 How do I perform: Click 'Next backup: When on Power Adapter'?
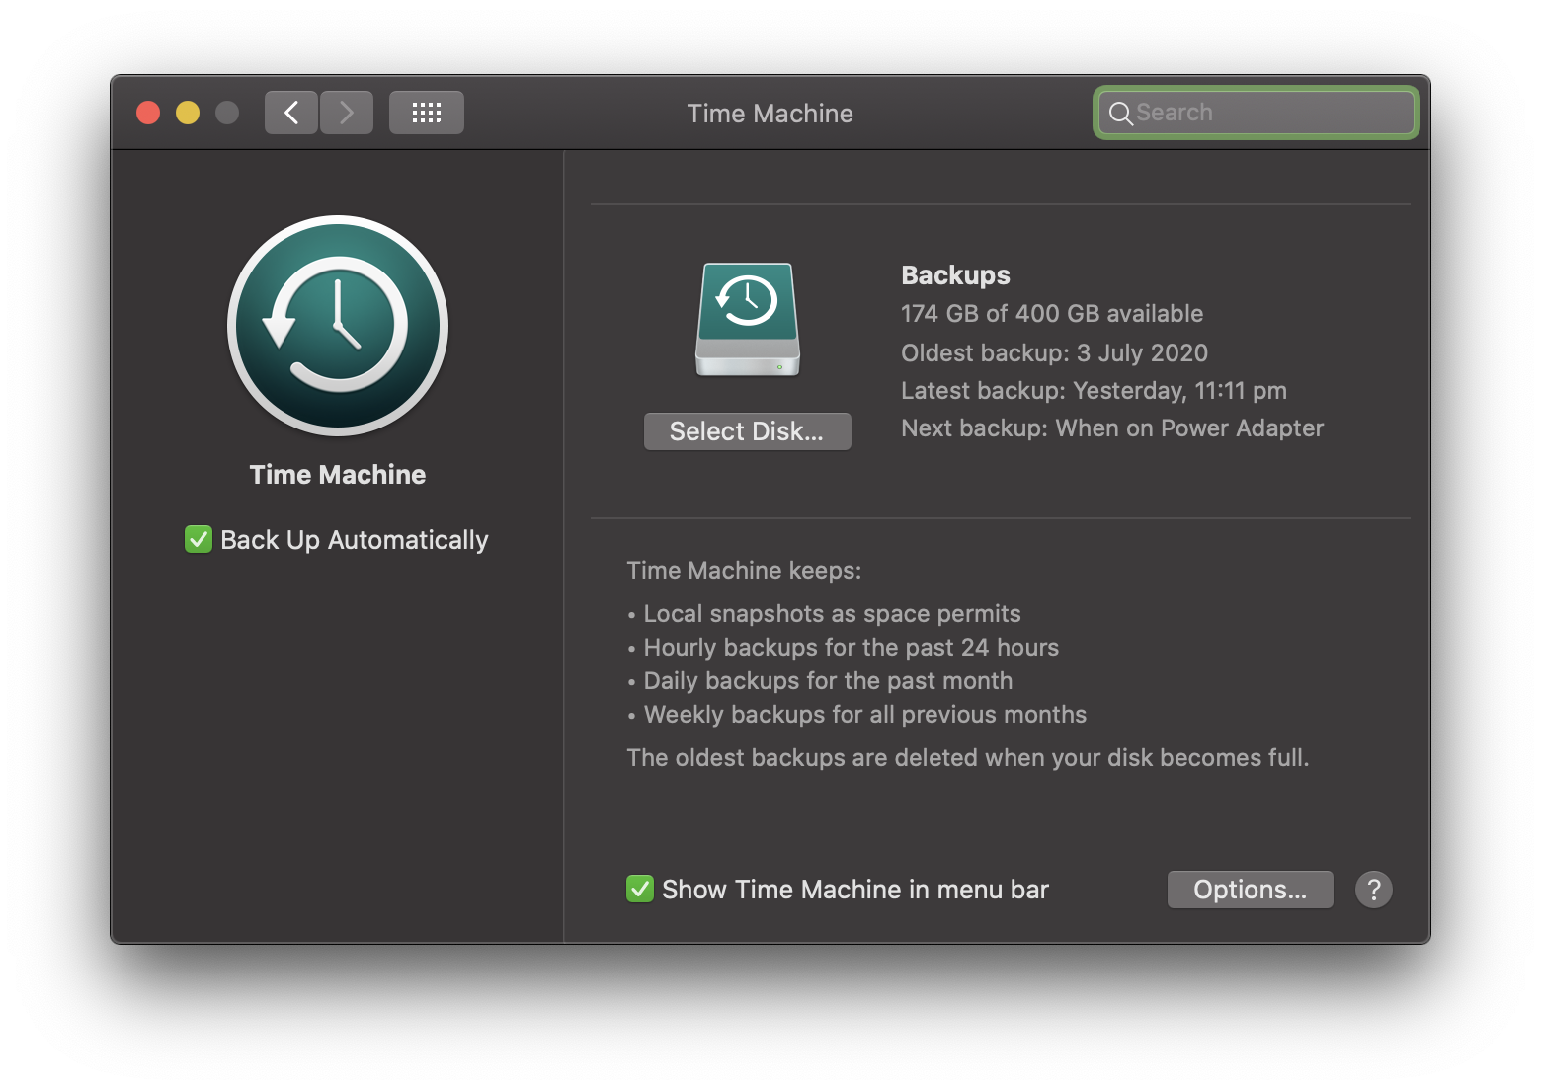click(x=1112, y=428)
